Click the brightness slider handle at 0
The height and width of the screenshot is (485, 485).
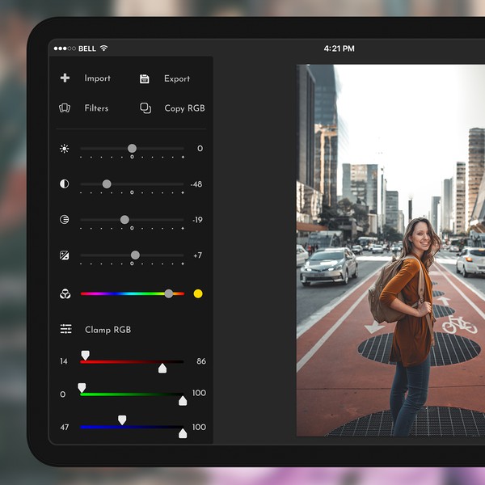[132, 149]
